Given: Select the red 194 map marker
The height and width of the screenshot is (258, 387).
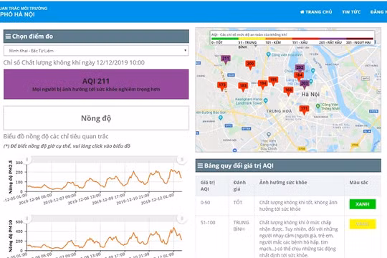Looking at the screenshot, I should coord(263,84).
